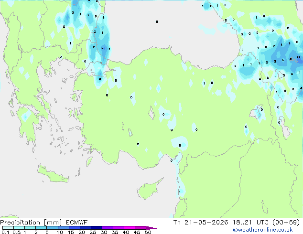Click the '25' legend scale label
Screen dimensions: 303x234
(93, 232)
